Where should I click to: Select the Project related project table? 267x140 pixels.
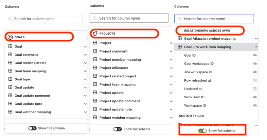pos(118,76)
